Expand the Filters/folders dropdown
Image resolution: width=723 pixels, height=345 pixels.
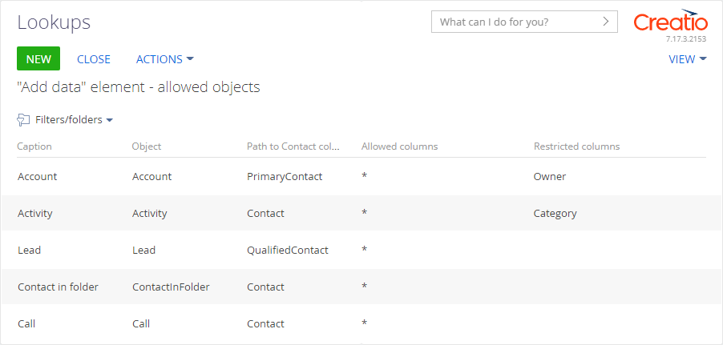[x=75, y=120]
